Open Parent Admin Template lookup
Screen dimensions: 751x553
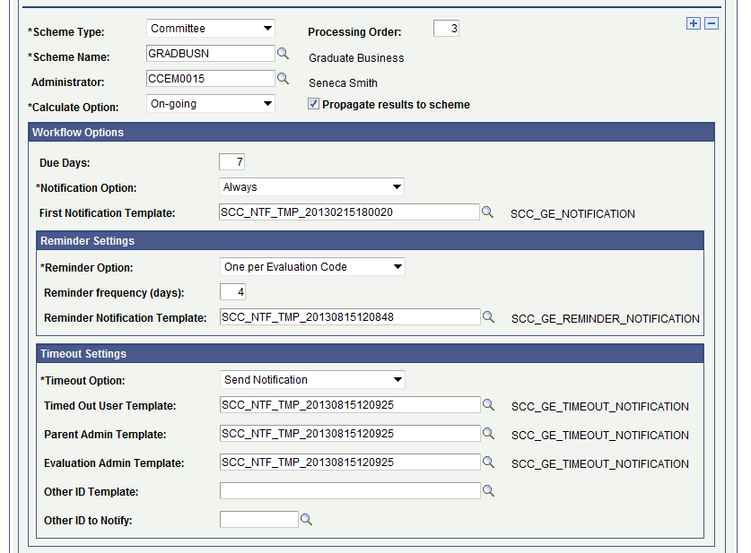(x=488, y=434)
